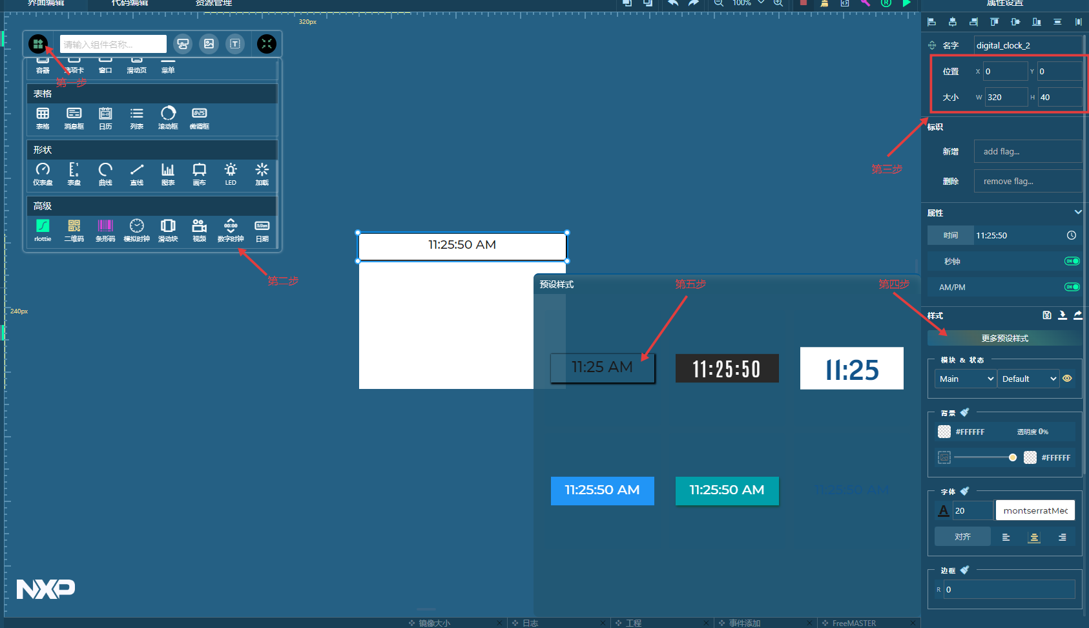This screenshot has height=628, width=1089.
Task: Open the Default state dropdown
Action: tap(1028, 379)
